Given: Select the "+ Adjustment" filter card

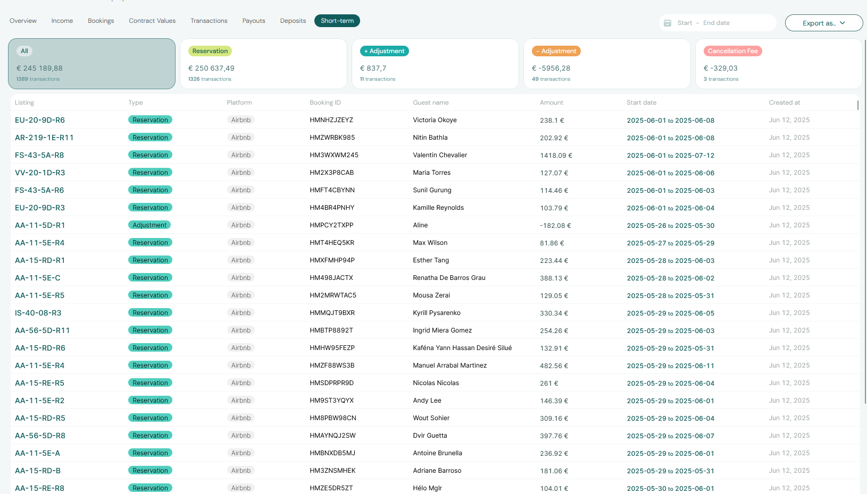Looking at the screenshot, I should 435,64.
